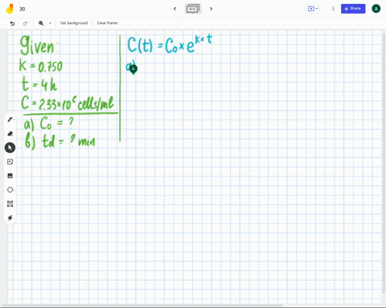The height and width of the screenshot is (308, 386).
Task: Click the collaborator cursor marker on canvas
Action: 133,69
